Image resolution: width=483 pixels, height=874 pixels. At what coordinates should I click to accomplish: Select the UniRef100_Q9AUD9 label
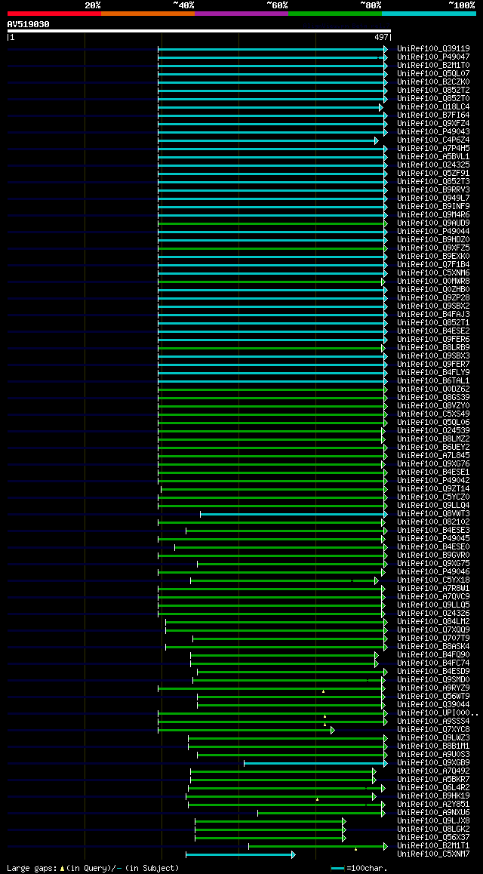[x=433, y=223]
